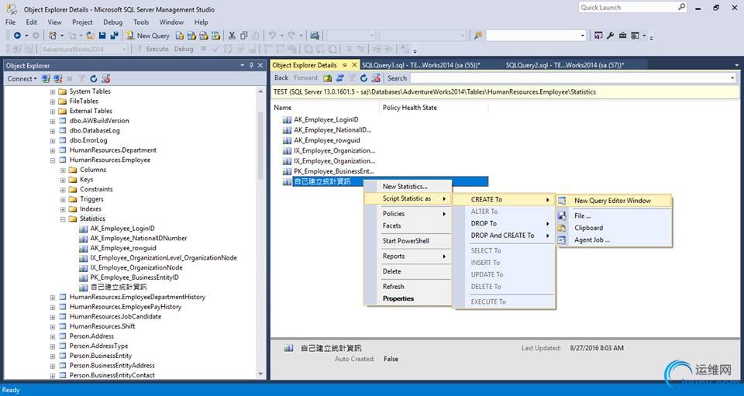Collapse the HumanResources.Employee table node
Viewport: 744px width, 396px height.
click(x=53, y=160)
